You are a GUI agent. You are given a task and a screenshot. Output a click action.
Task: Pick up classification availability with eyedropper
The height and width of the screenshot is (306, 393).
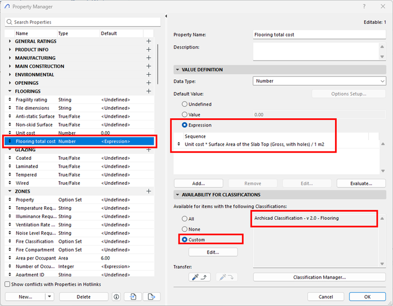coord(200,277)
